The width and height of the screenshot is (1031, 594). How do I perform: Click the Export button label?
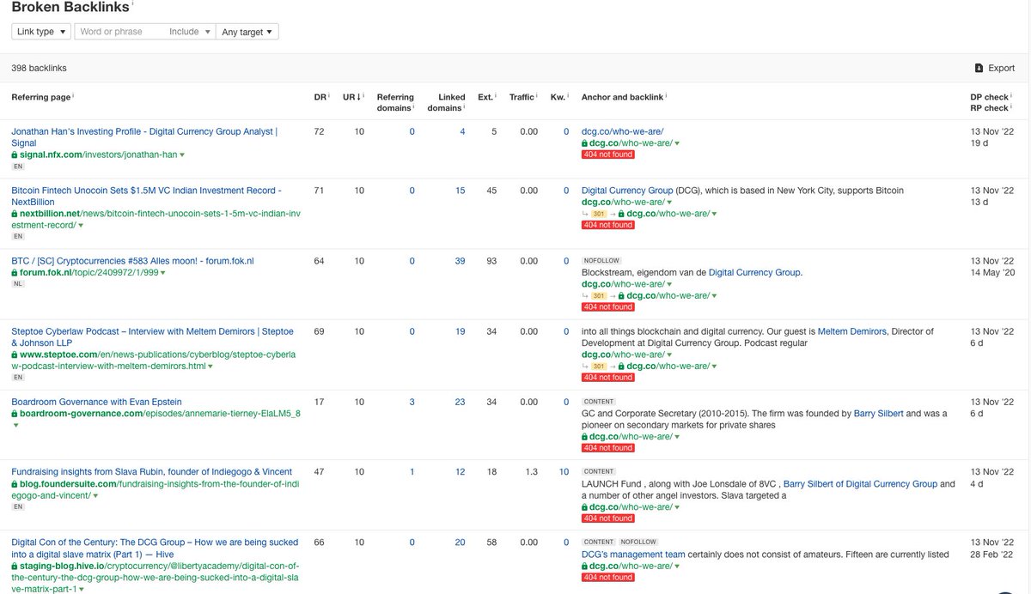pos(1001,68)
